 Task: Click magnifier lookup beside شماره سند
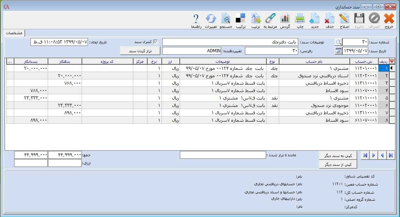(338, 42)
